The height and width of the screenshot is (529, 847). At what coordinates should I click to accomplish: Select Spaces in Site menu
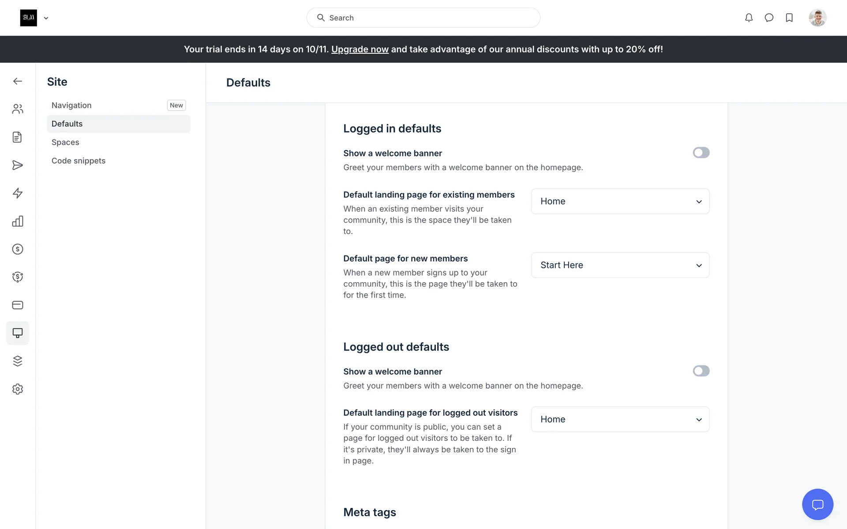[x=65, y=142]
